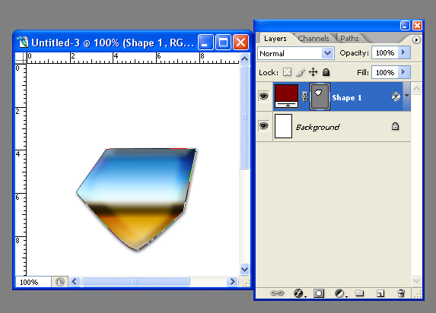Select the Shape 1 layer name
Viewport: 436px width, 313px height.
[347, 97]
